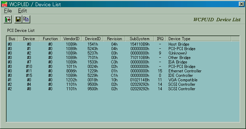Click device number #10 cell
This screenshot has height=129, width=246.
tap(29, 66)
